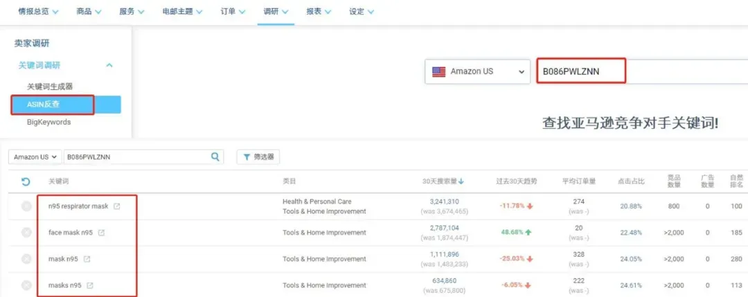This screenshot has height=297, width=748.
Task: Open BigKeywords in the sidebar
Action: pyautogui.click(x=48, y=122)
